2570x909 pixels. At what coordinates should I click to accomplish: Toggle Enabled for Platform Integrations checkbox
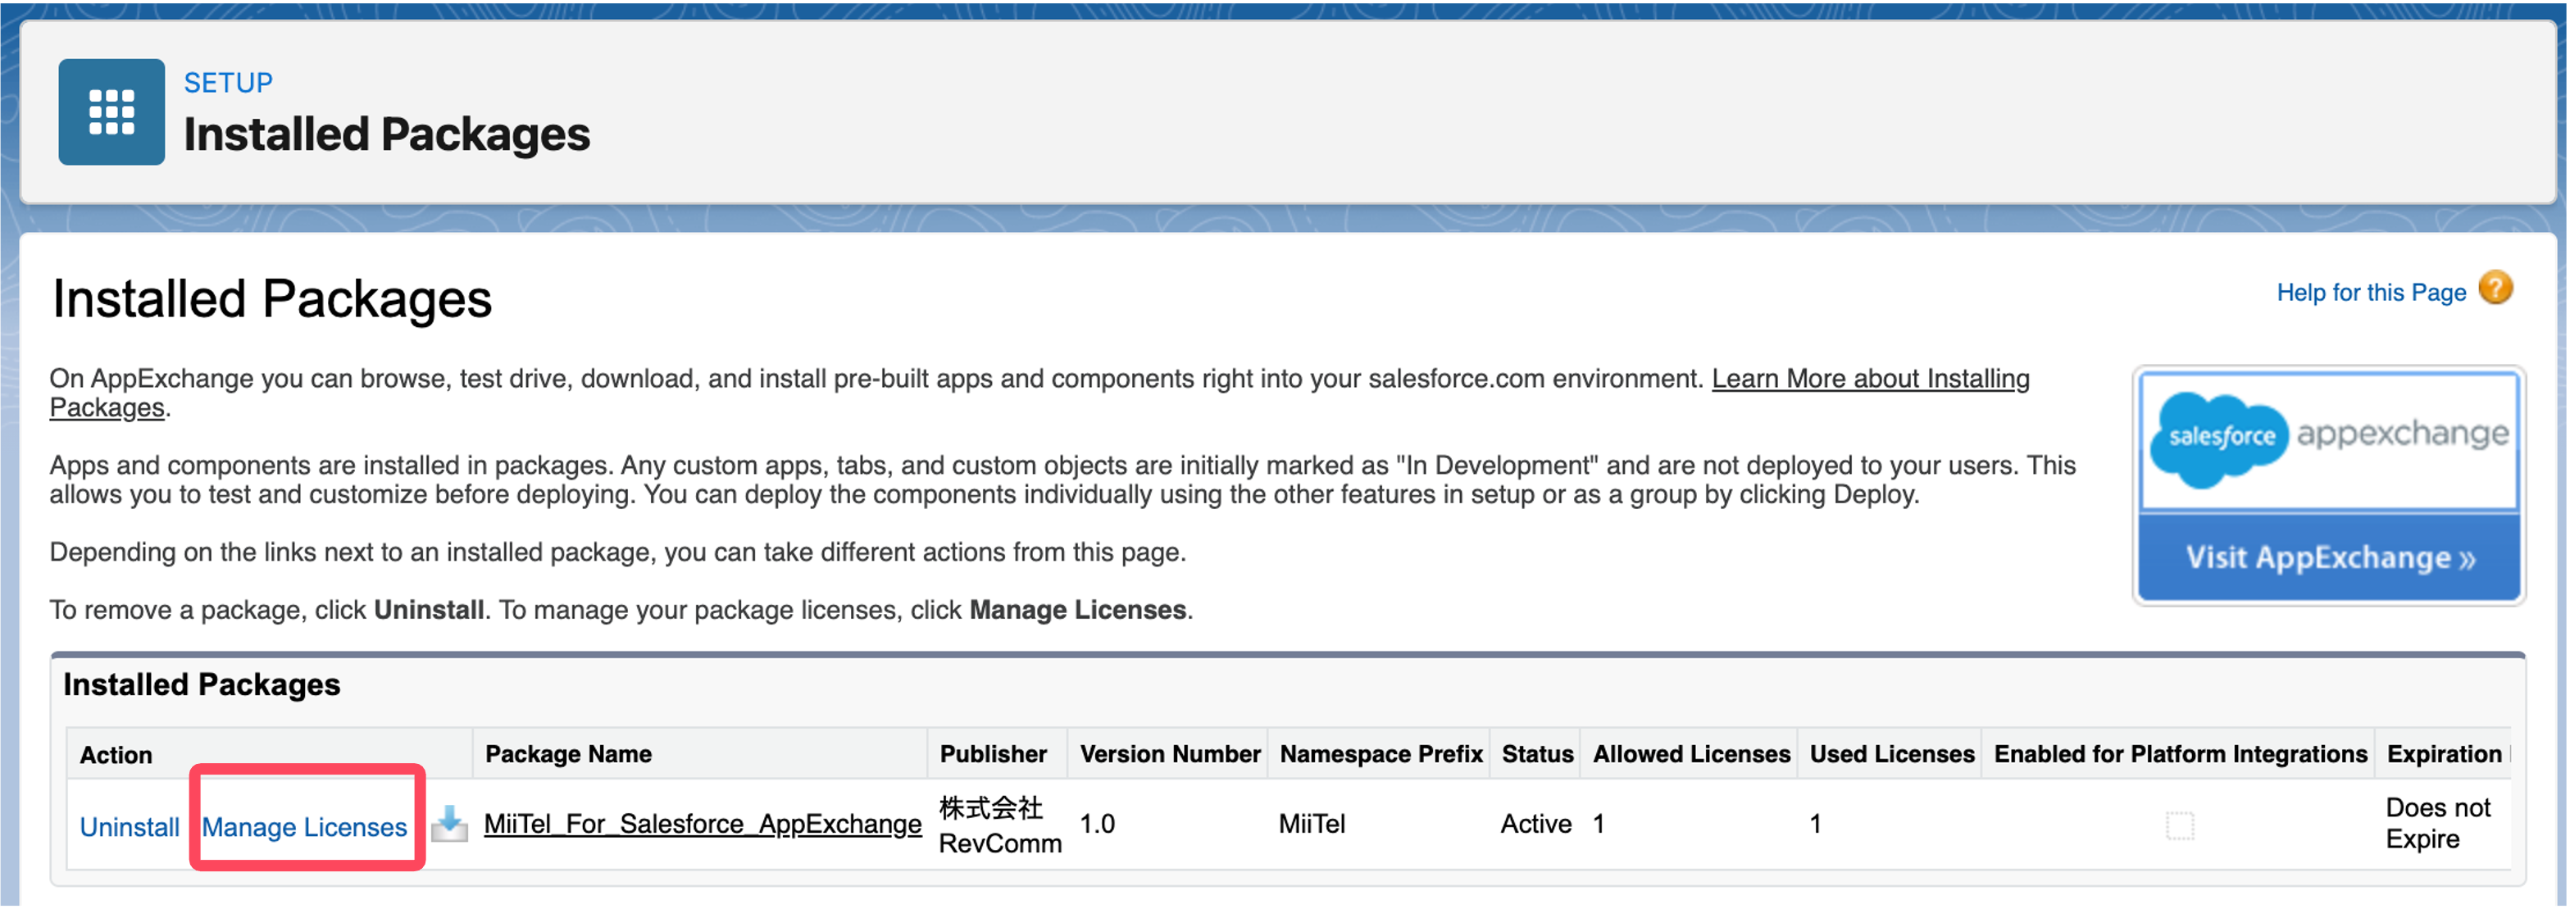2180,826
